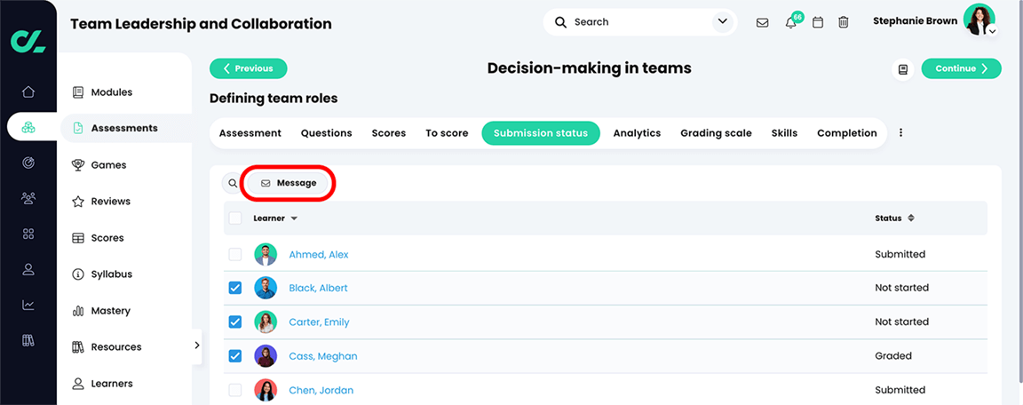
Task: Open the groups icon in left sidebar
Action: point(28,197)
